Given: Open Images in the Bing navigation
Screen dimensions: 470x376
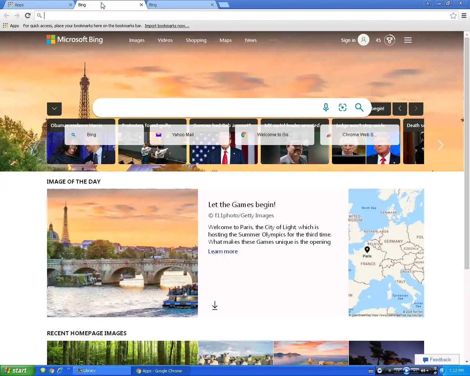Looking at the screenshot, I should pos(137,40).
